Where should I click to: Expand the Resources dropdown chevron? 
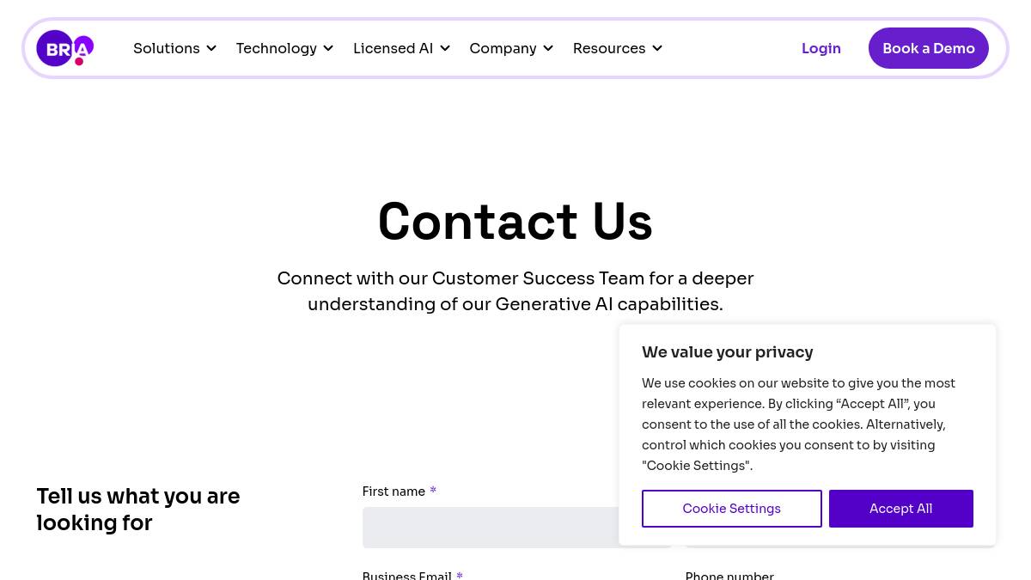coord(657,49)
